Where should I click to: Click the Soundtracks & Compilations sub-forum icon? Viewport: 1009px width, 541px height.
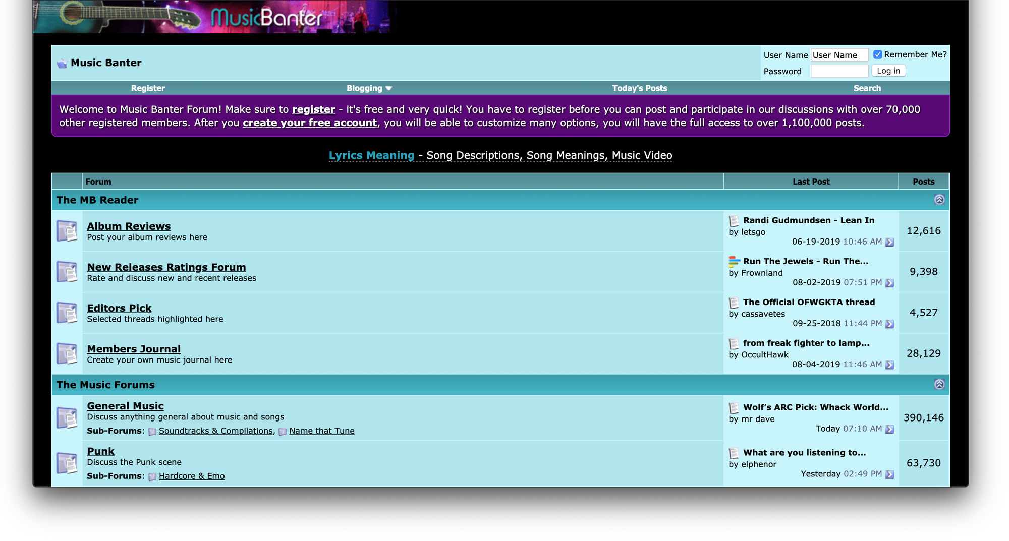tap(152, 432)
